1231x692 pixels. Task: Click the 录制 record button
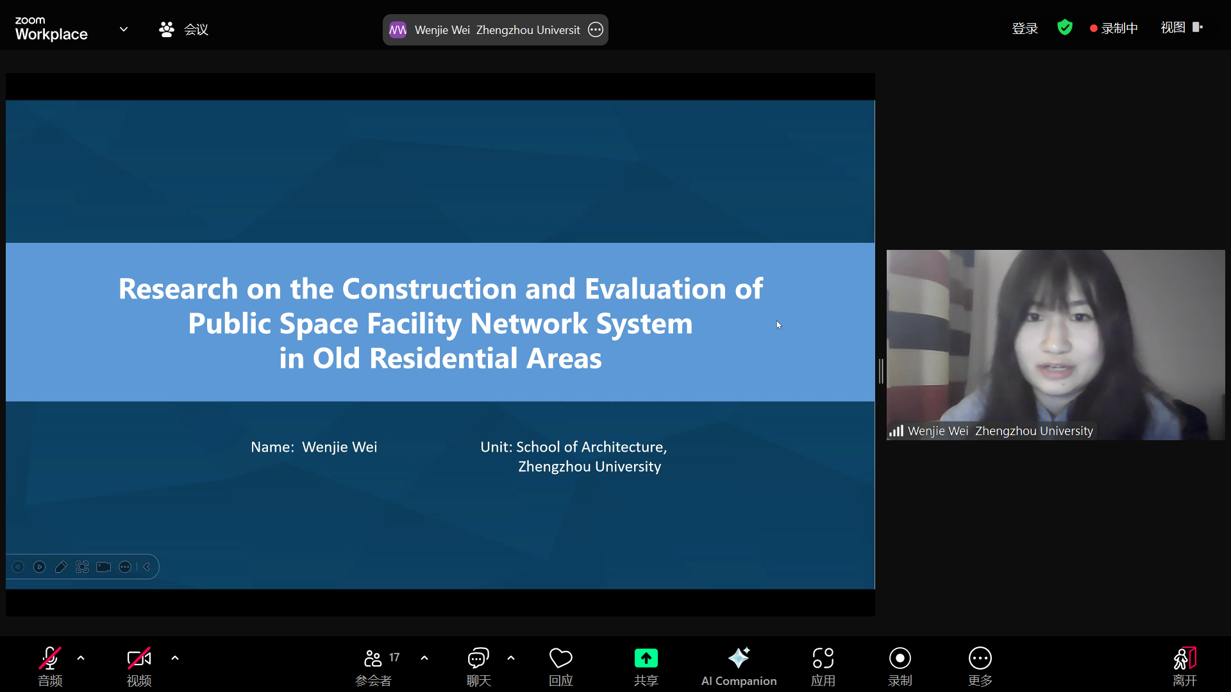tap(900, 666)
